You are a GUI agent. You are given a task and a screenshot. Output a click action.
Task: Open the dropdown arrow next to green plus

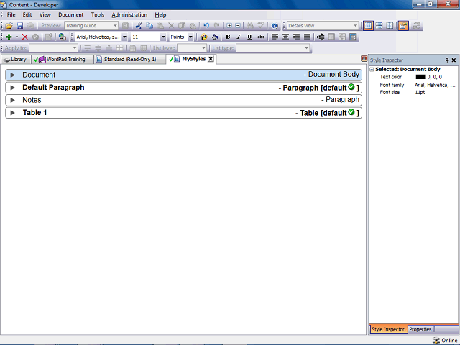click(17, 37)
